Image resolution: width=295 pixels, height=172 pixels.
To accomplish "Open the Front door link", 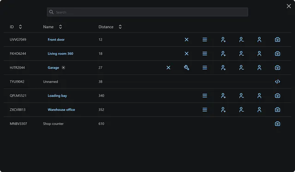I will point(56,40).
